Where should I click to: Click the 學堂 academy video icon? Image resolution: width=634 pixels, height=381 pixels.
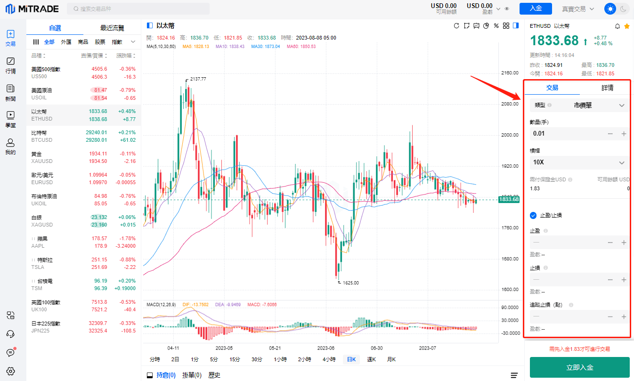point(10,118)
